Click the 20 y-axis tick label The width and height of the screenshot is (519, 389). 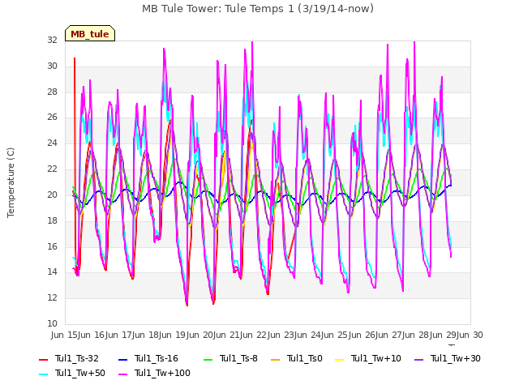pyautogui.click(x=52, y=194)
